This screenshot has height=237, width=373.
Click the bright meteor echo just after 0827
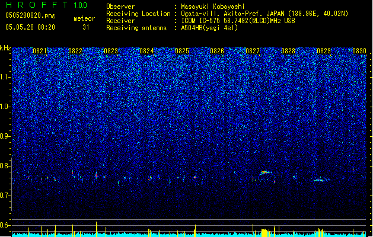pyautogui.click(x=266, y=172)
